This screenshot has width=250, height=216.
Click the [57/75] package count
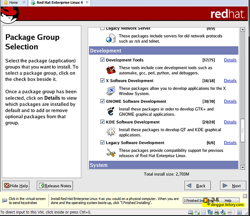(x=209, y=60)
